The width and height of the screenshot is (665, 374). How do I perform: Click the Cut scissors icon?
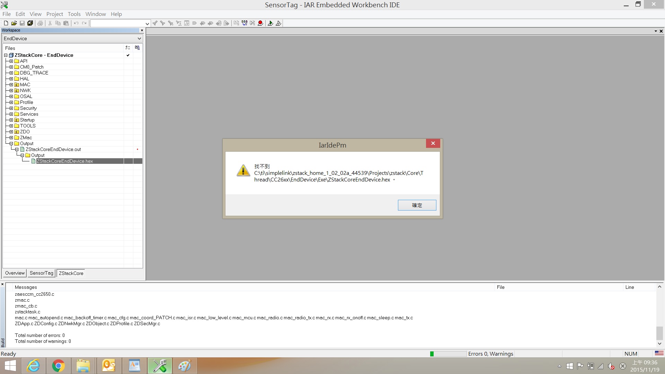pos(50,23)
